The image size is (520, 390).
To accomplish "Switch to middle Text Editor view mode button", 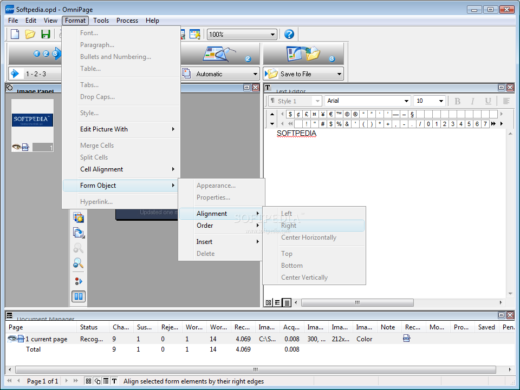I will click(277, 302).
